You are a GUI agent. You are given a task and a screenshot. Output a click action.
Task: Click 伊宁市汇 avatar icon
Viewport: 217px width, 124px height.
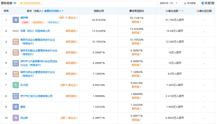[16, 96]
